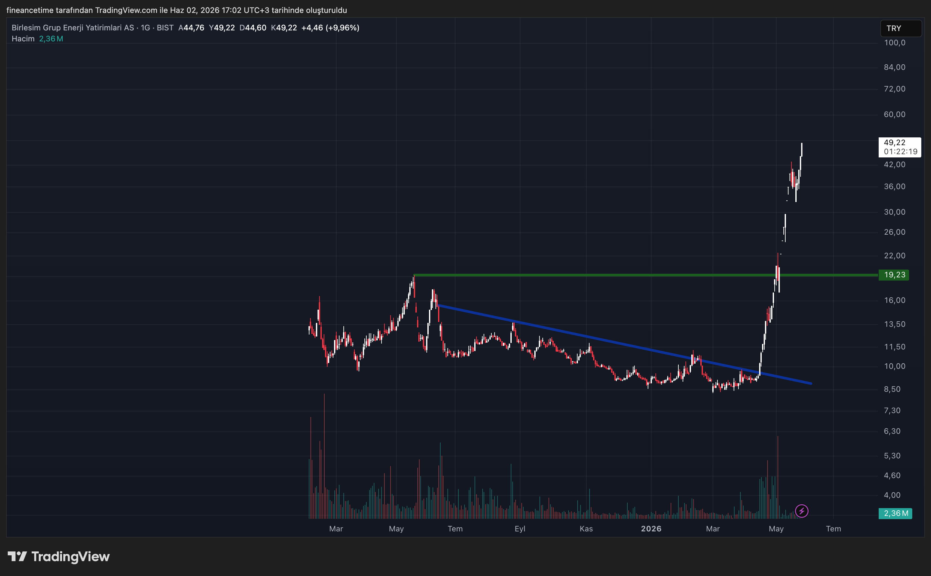Click the 8,50 price scale value
The width and height of the screenshot is (931, 576).
click(892, 389)
